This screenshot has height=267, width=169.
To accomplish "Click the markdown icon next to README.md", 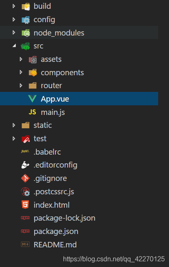I will [25, 244].
